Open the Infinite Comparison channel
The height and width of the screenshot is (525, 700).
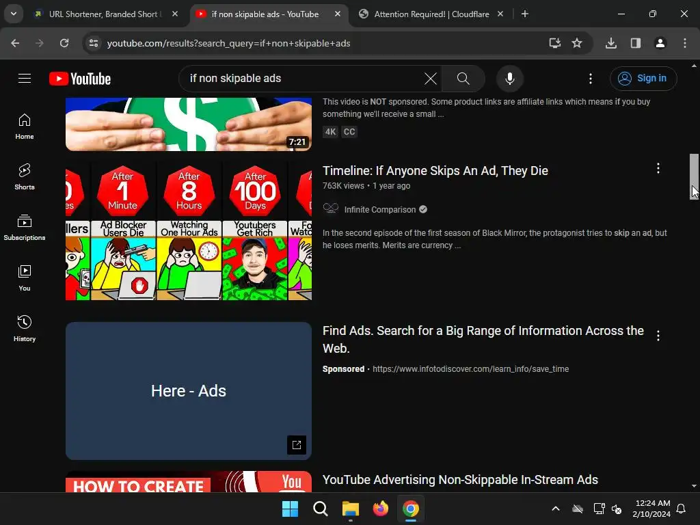[380, 210]
